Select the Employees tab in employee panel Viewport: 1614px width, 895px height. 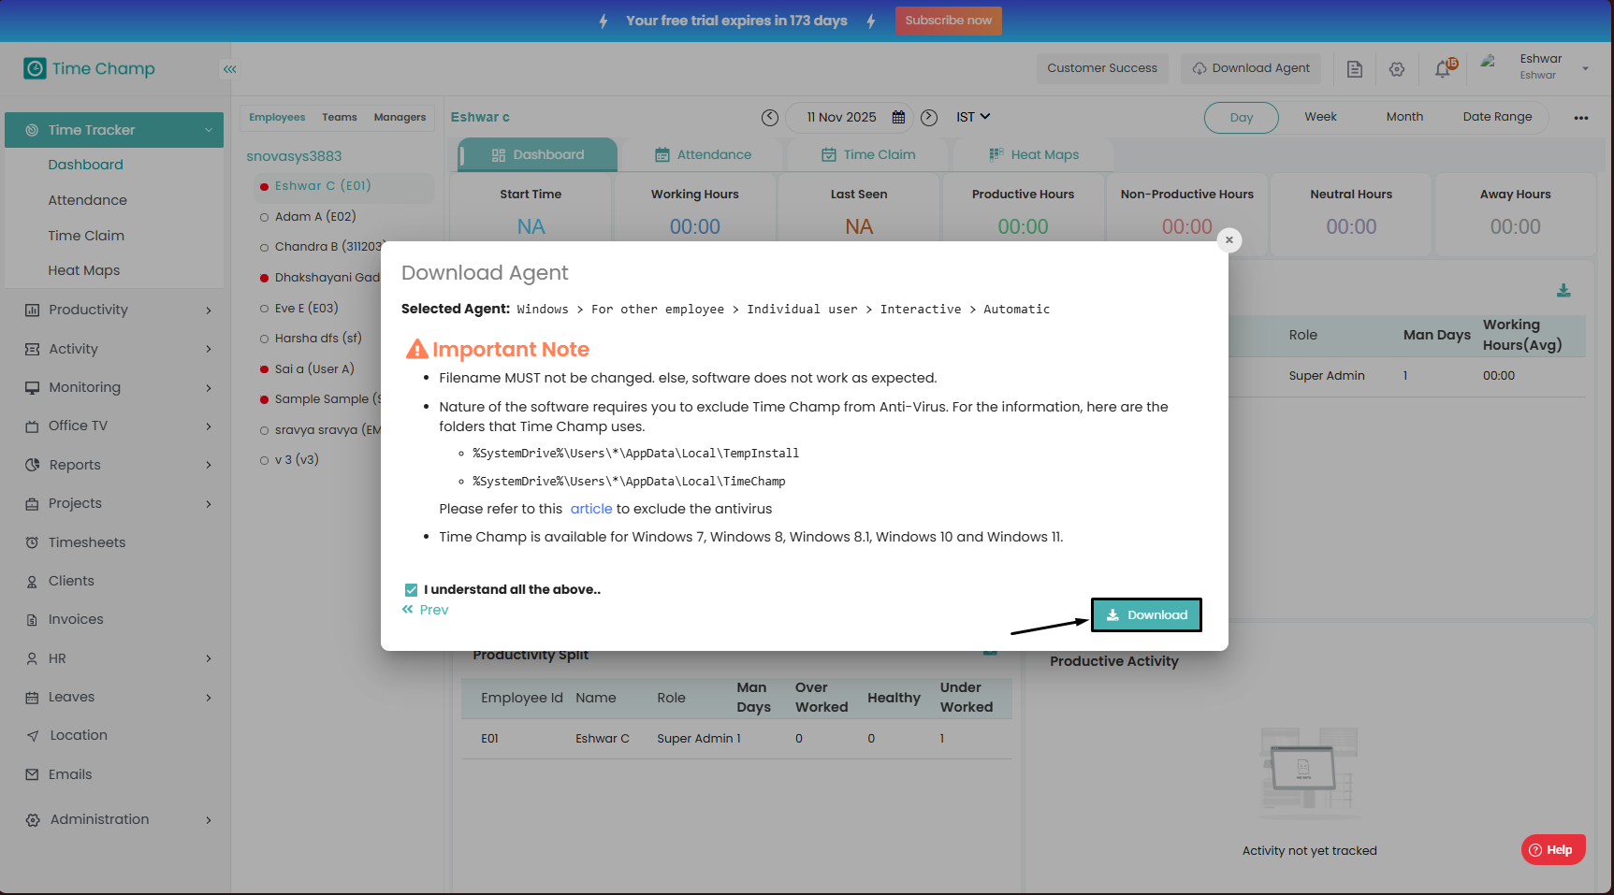[277, 118]
